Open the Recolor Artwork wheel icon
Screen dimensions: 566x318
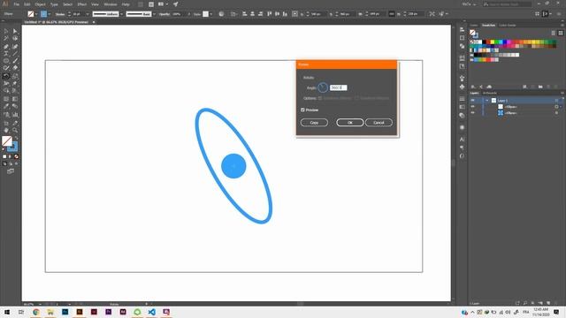point(221,14)
